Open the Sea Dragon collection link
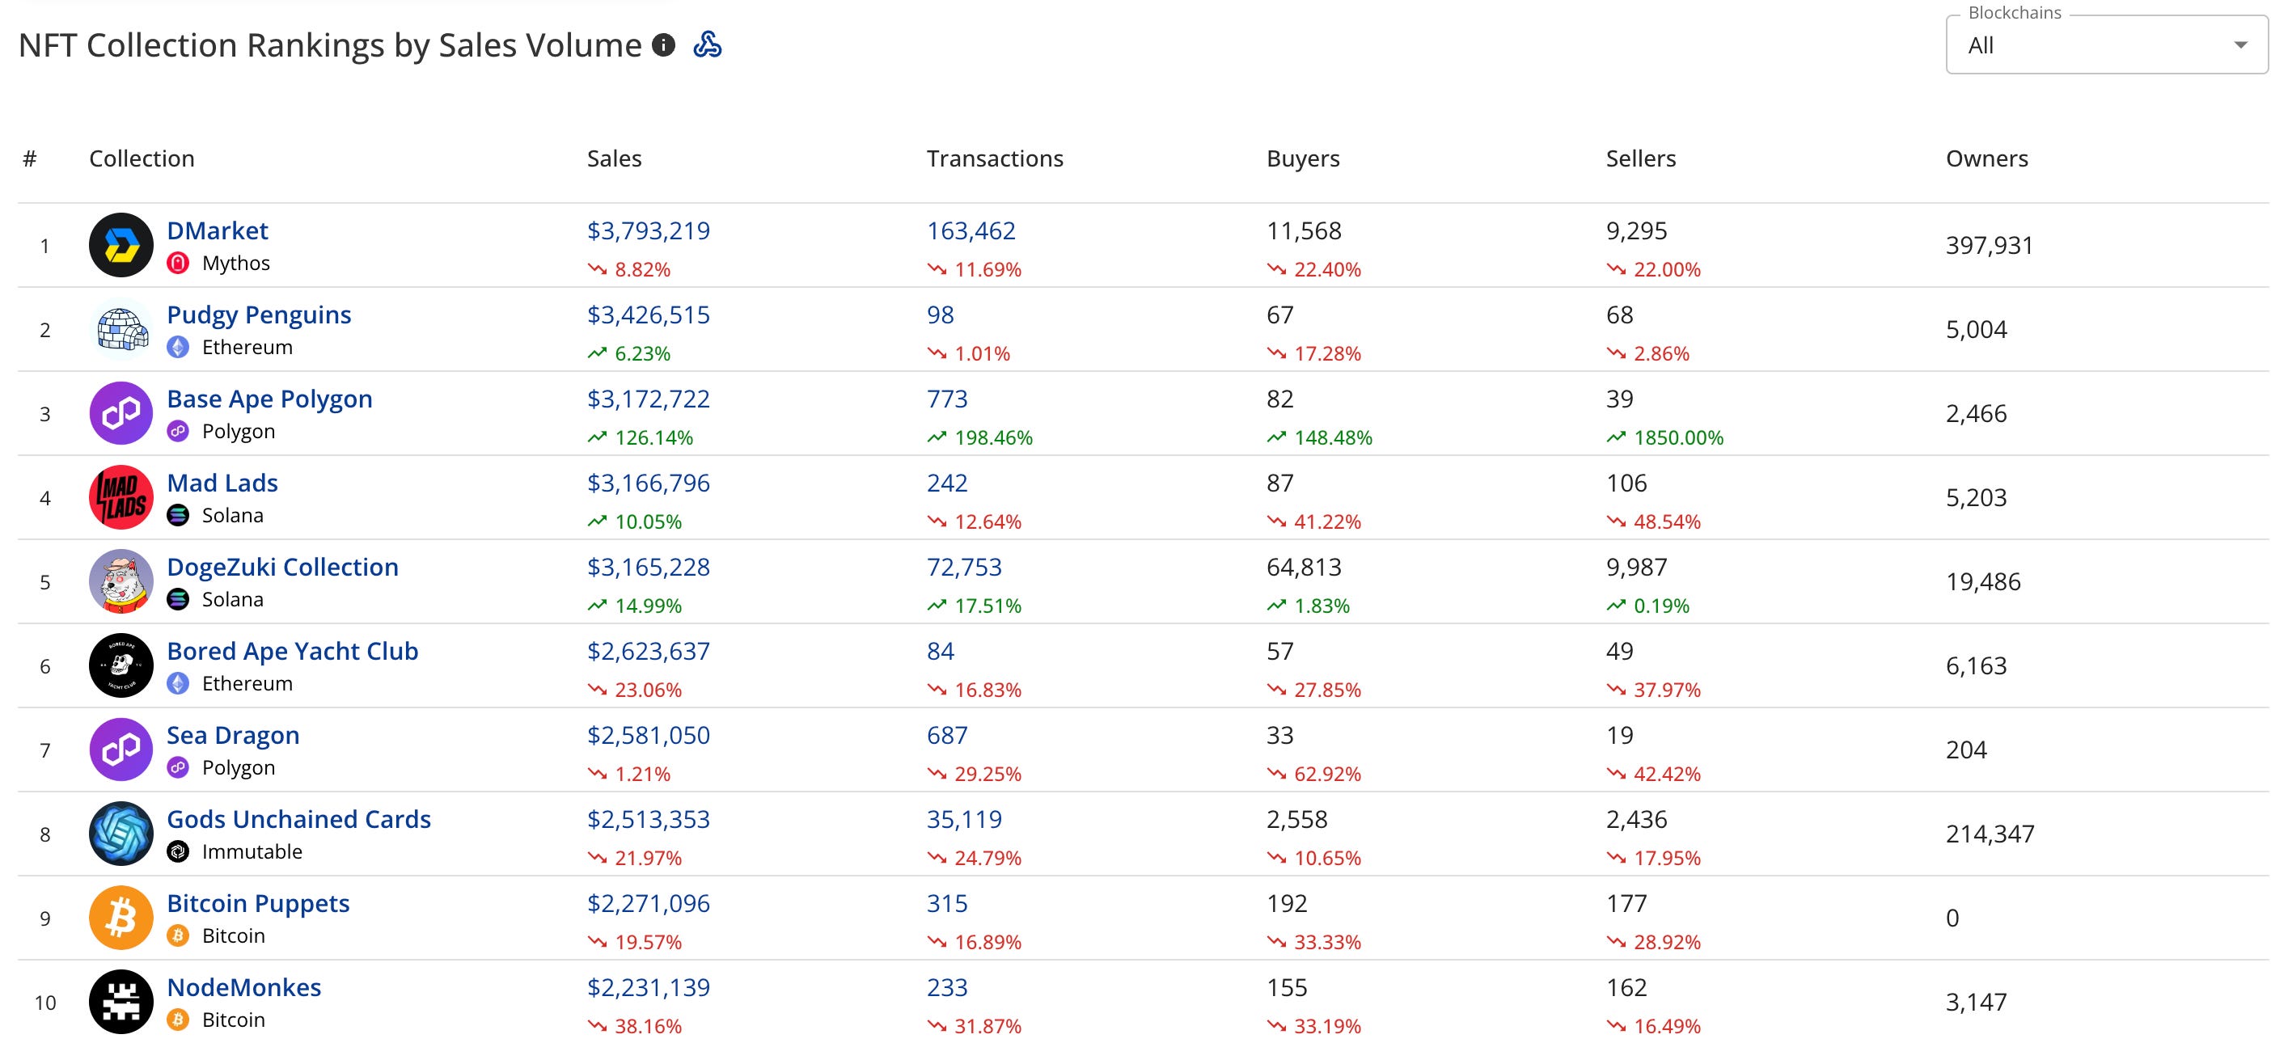 point(233,735)
